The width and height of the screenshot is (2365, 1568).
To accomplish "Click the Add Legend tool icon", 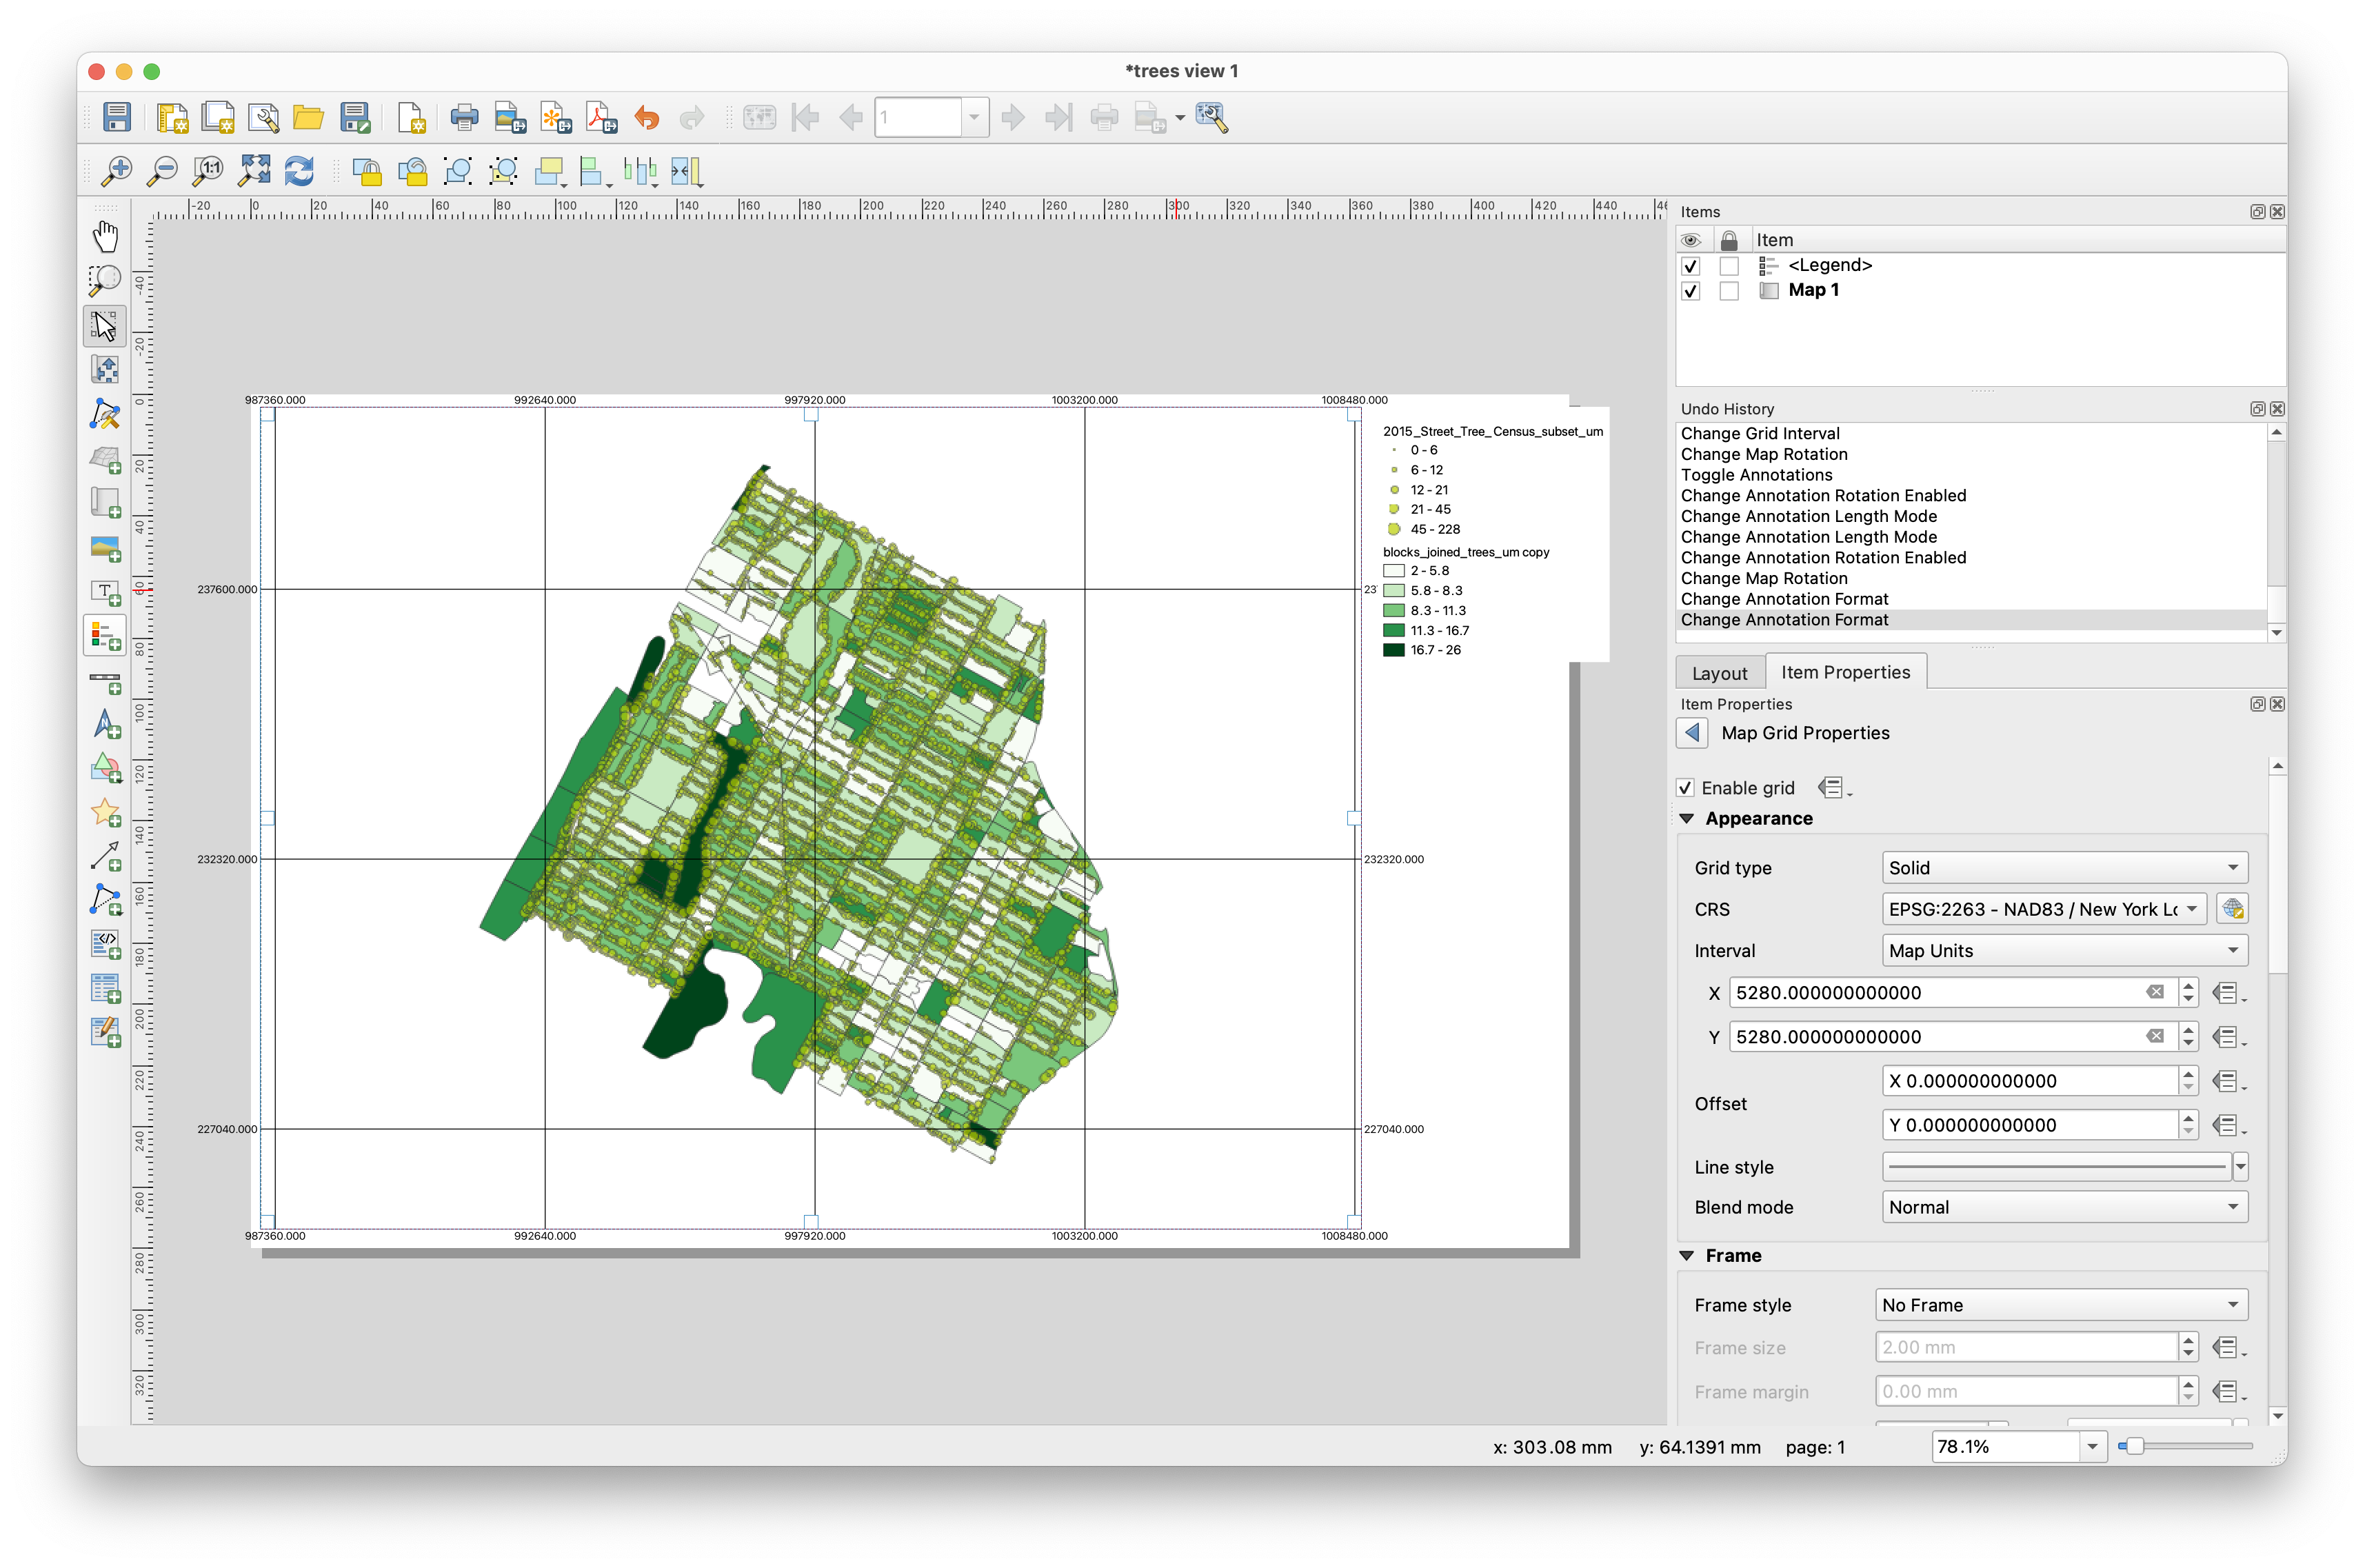I will click(x=105, y=636).
